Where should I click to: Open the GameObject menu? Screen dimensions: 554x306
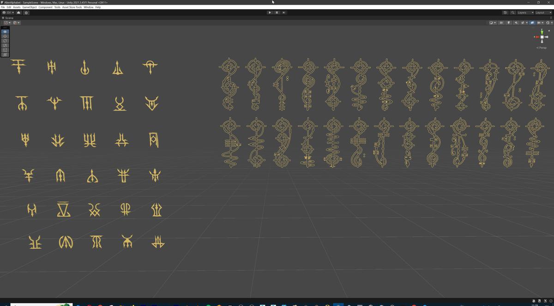30,7
